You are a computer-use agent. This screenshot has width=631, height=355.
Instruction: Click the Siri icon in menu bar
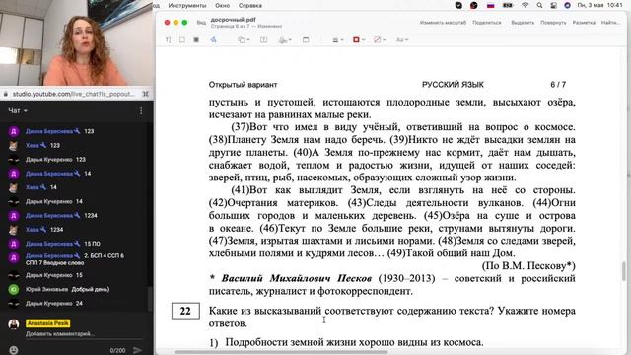567,5
